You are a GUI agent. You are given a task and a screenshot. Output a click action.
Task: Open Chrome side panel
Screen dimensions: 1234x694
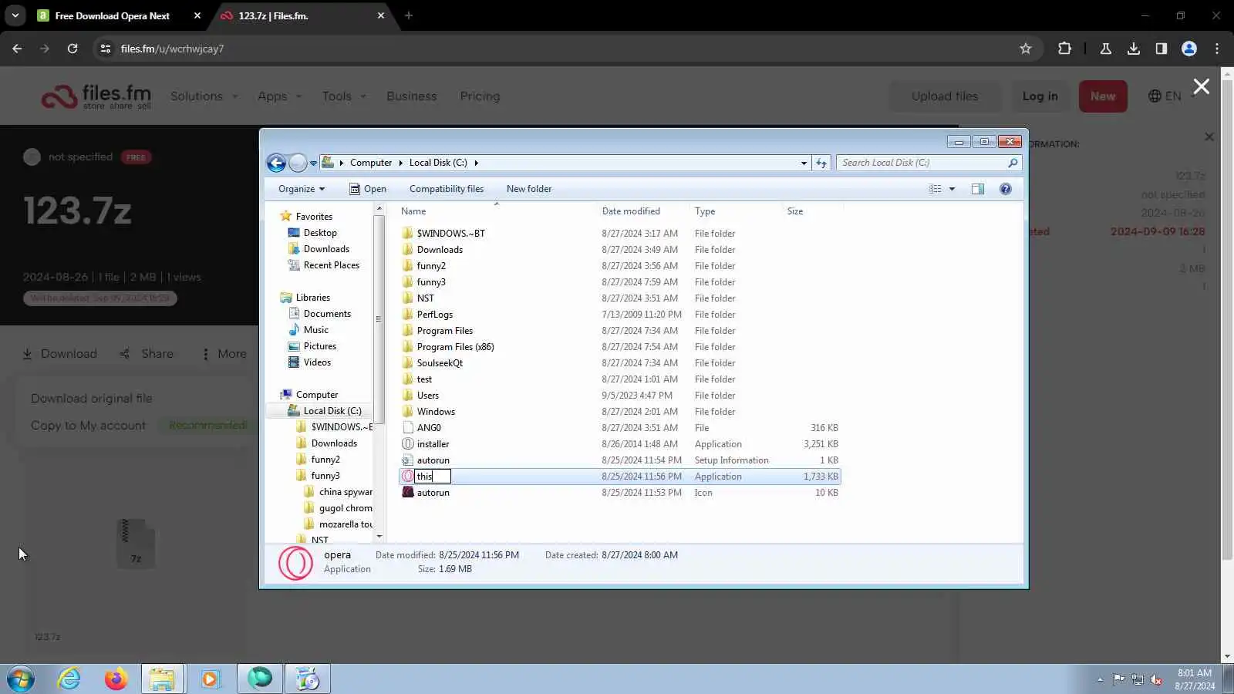click(x=1161, y=49)
